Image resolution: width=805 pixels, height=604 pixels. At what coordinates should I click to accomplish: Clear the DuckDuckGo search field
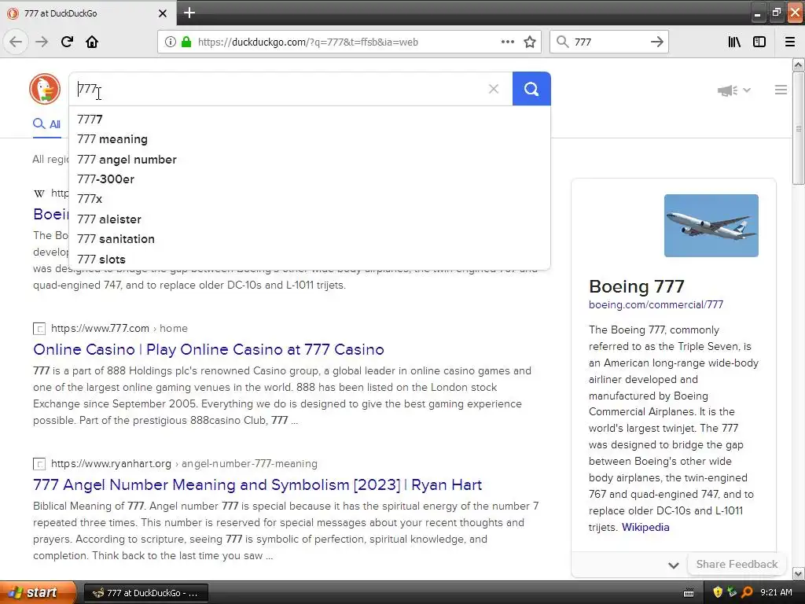[x=494, y=89]
